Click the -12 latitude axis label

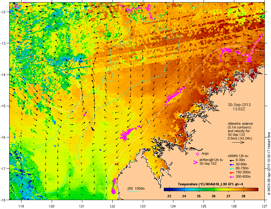pyautogui.click(x=3, y=12)
